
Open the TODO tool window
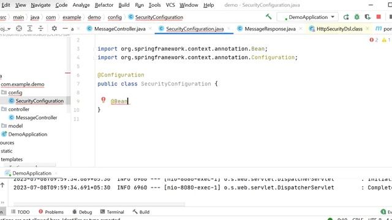coord(20,212)
